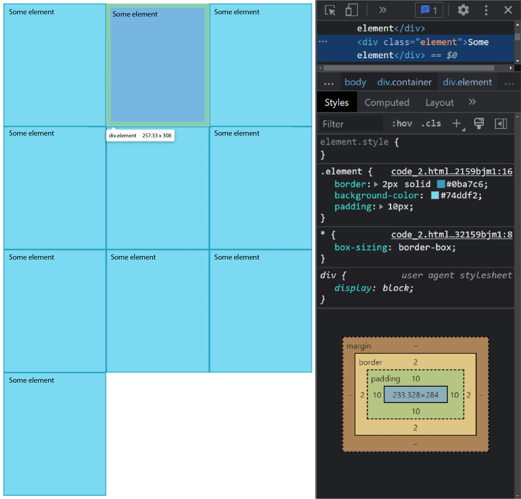Show more panels via the chevron overflow

click(x=472, y=102)
